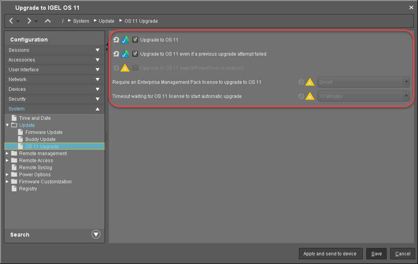Screen dimensions: 418x264
Task: Uncheck the Upgrade to OS 11 checkbox
Action: point(135,40)
